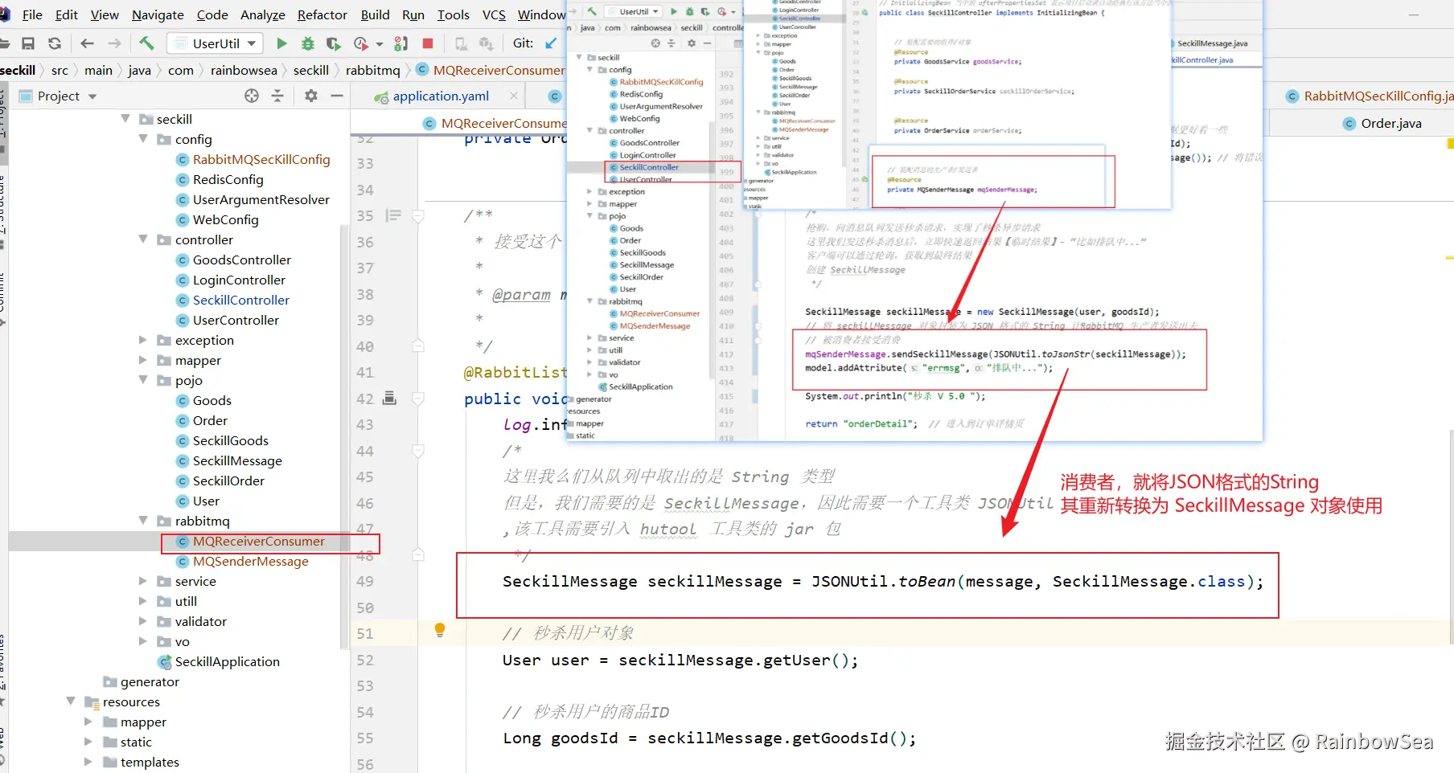1454x773 pixels.
Task: Select SeckillMessage in the Project tree
Action: [237, 460]
